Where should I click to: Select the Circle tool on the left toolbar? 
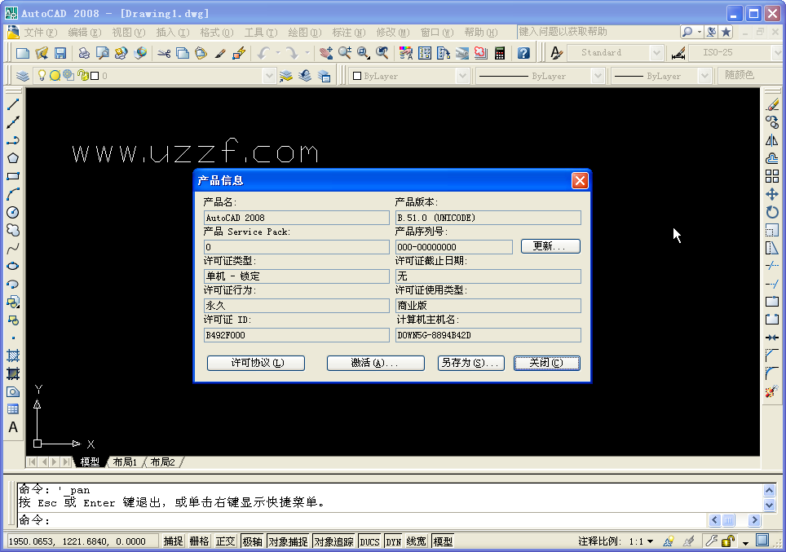[14, 213]
